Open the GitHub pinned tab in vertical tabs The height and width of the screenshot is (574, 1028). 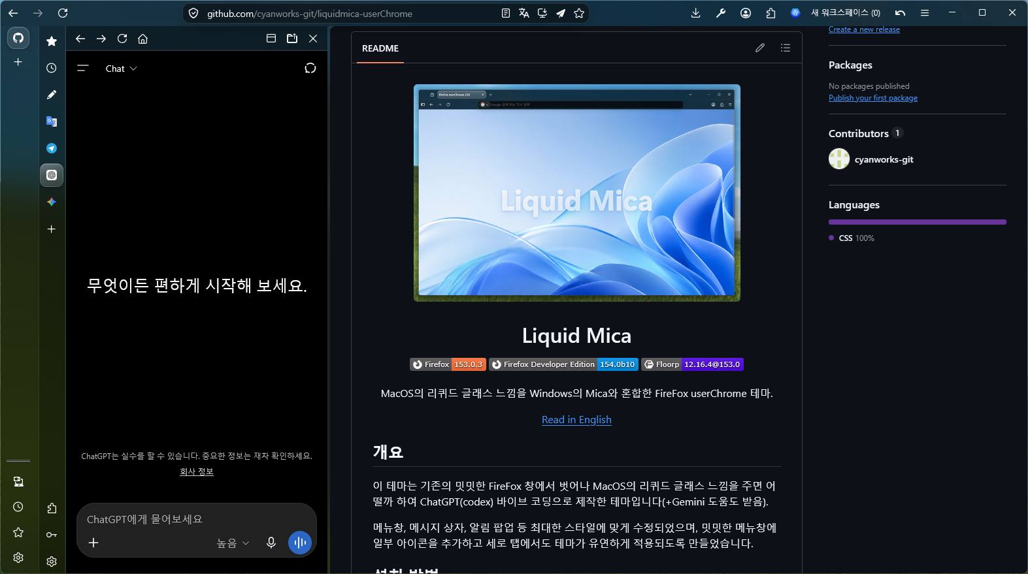18,38
